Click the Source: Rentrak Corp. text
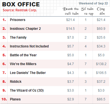 [20, 10]
